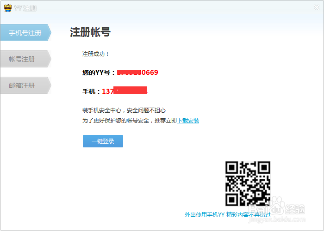The image size is (324, 231).
Task: Select the 手机号注册 tab
Action: [x=25, y=33]
